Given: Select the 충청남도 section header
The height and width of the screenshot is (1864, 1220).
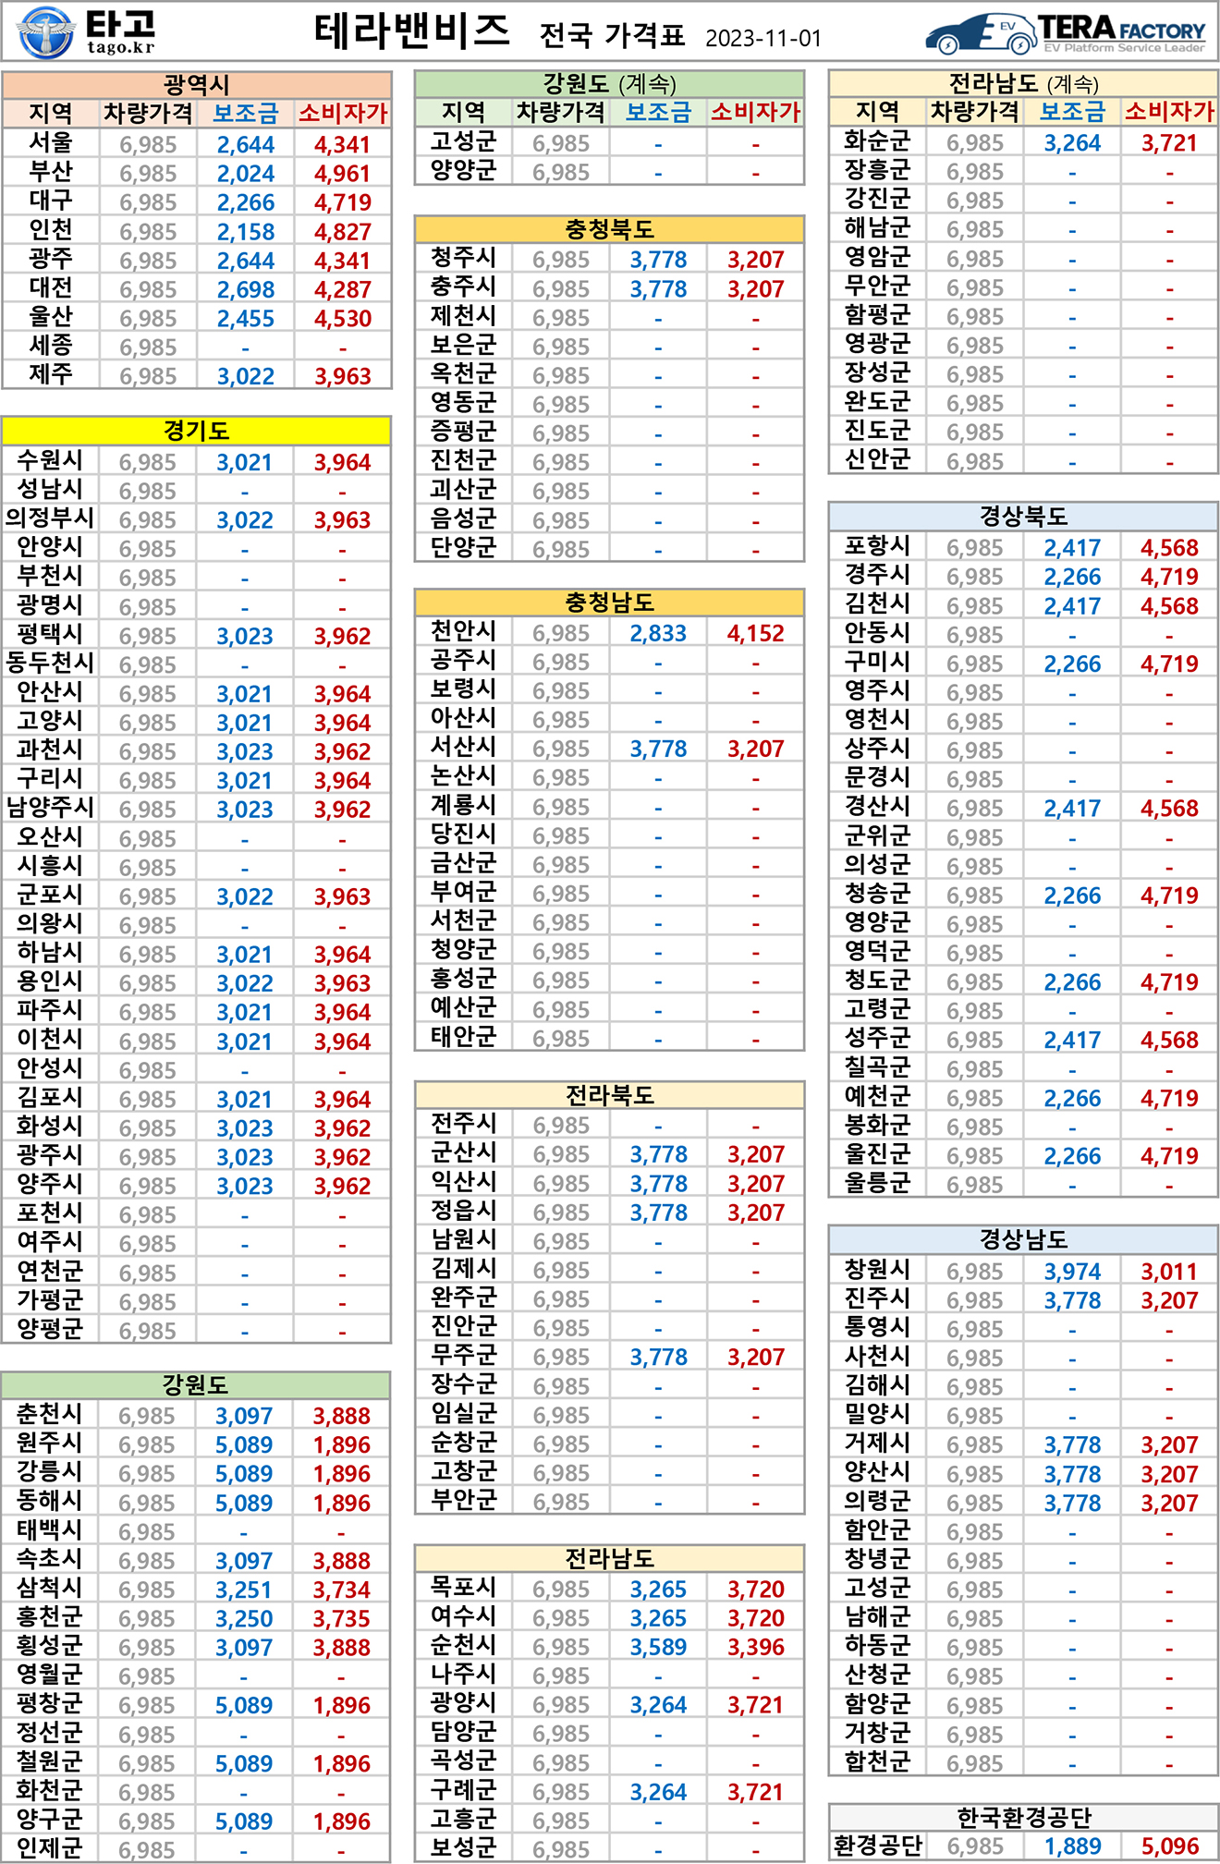Looking at the screenshot, I should [x=609, y=603].
